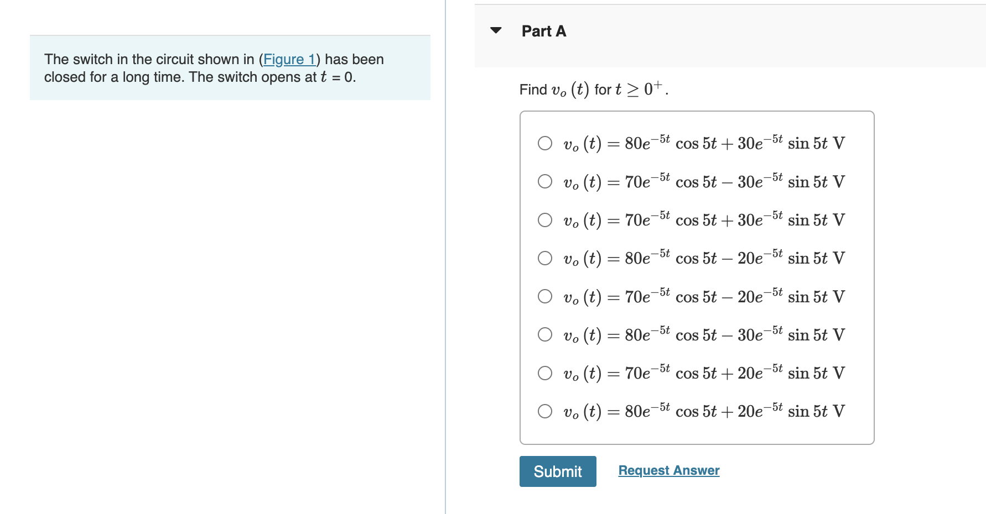Image resolution: width=986 pixels, height=514 pixels.
Task: Click the formula text of the first answer choice
Action: pyautogui.click(x=704, y=144)
